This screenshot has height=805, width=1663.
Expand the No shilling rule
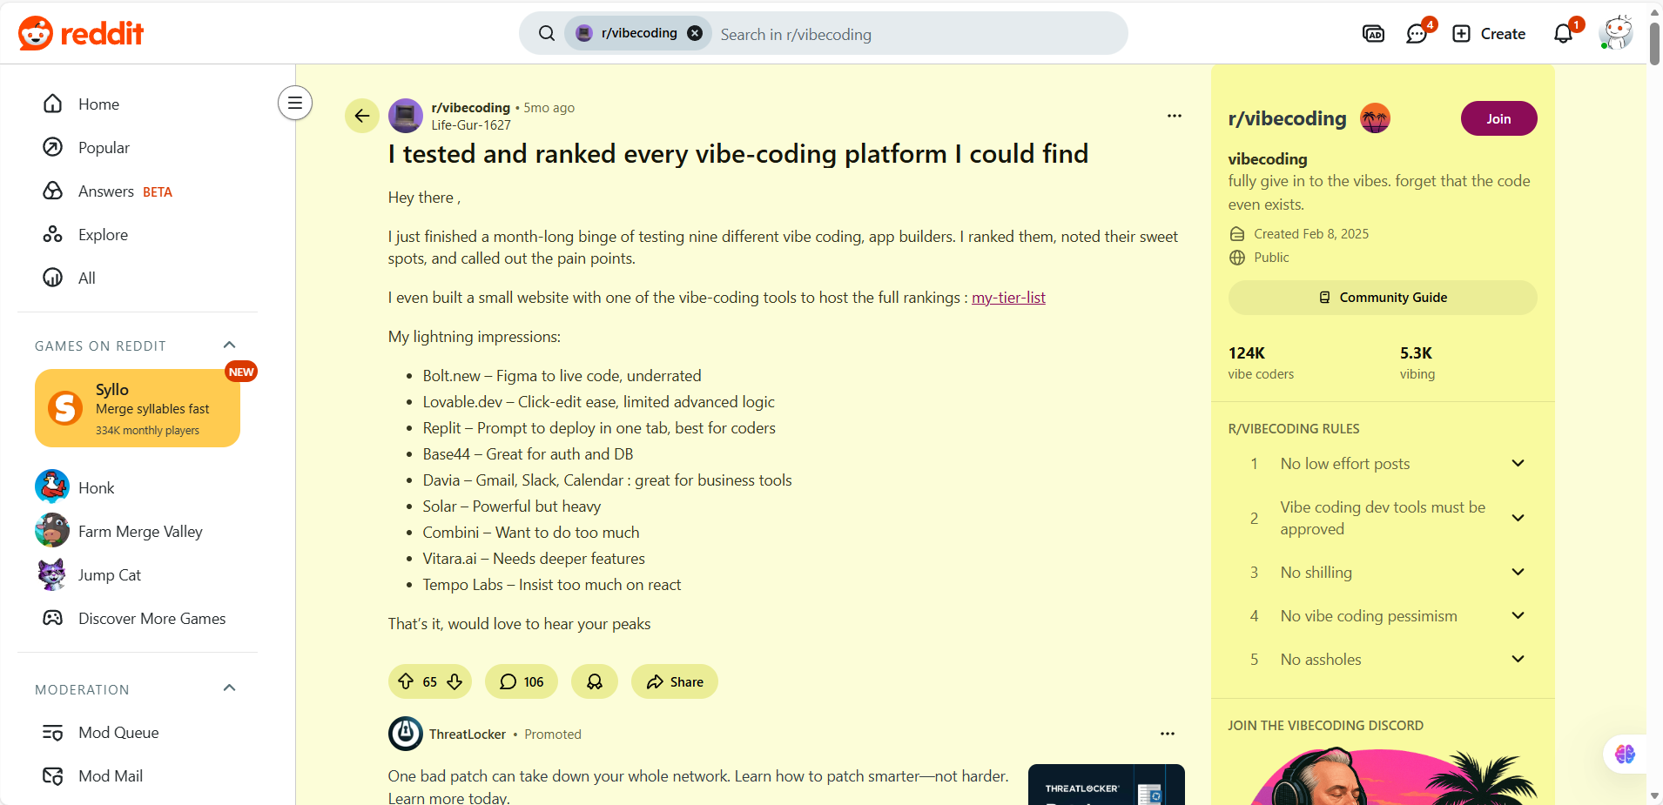click(1518, 573)
